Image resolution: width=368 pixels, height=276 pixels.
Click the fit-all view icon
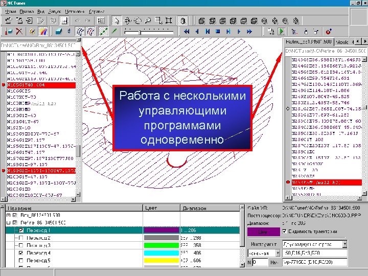(169, 20)
